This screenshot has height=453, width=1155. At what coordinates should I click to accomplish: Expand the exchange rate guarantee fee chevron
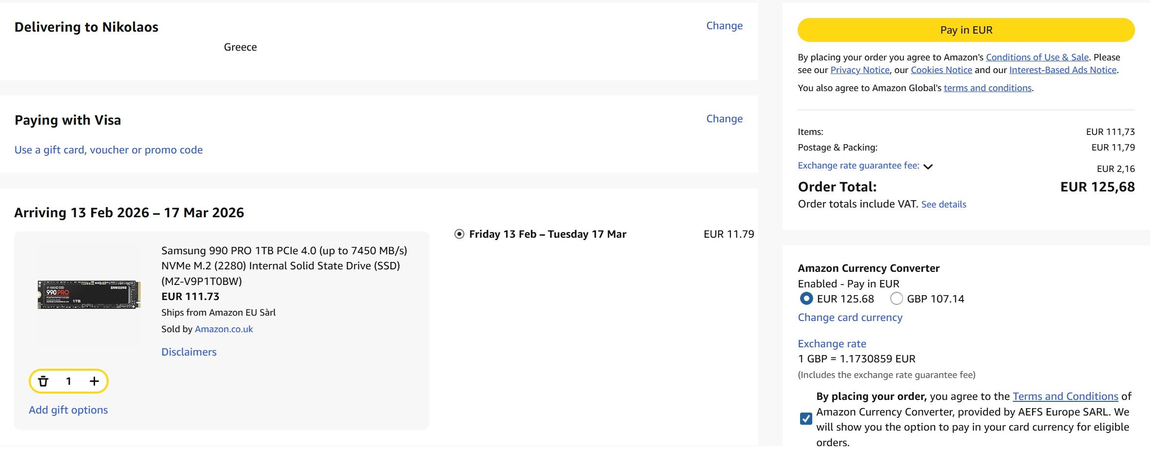[928, 167]
